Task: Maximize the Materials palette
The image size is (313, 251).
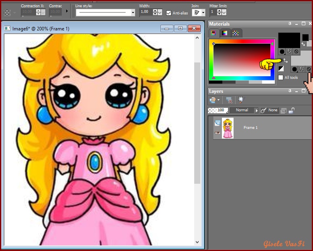Action: [x=303, y=24]
